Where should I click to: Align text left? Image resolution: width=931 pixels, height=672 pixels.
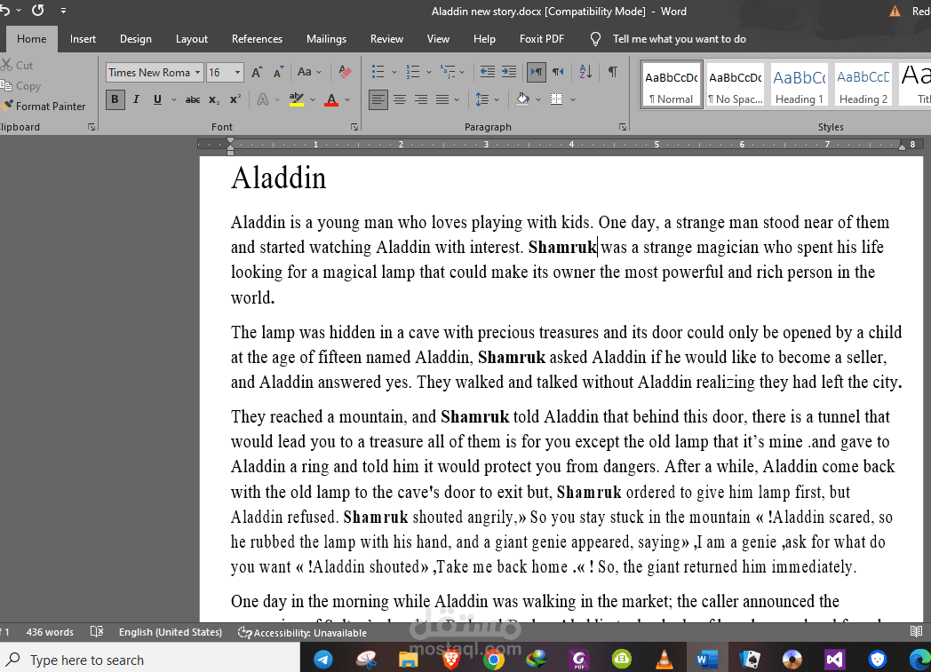pos(378,99)
